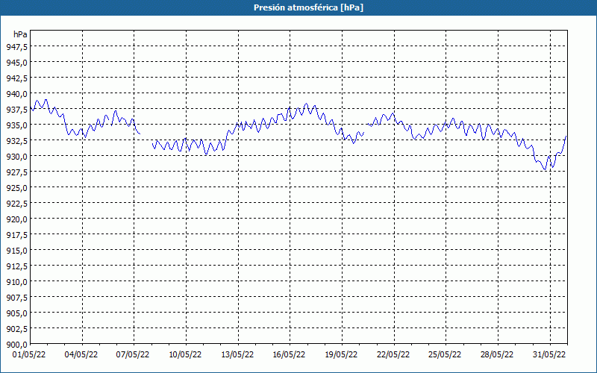Image resolution: width=597 pixels, height=373 pixels.
Task: Click the 917,5 axis value
Action: click(16, 235)
